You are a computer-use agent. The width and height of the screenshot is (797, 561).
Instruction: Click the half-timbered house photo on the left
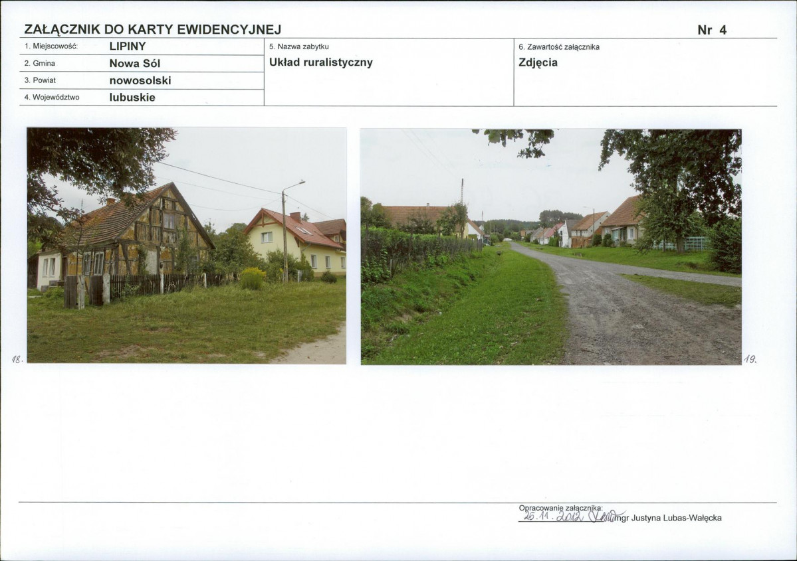(186, 245)
